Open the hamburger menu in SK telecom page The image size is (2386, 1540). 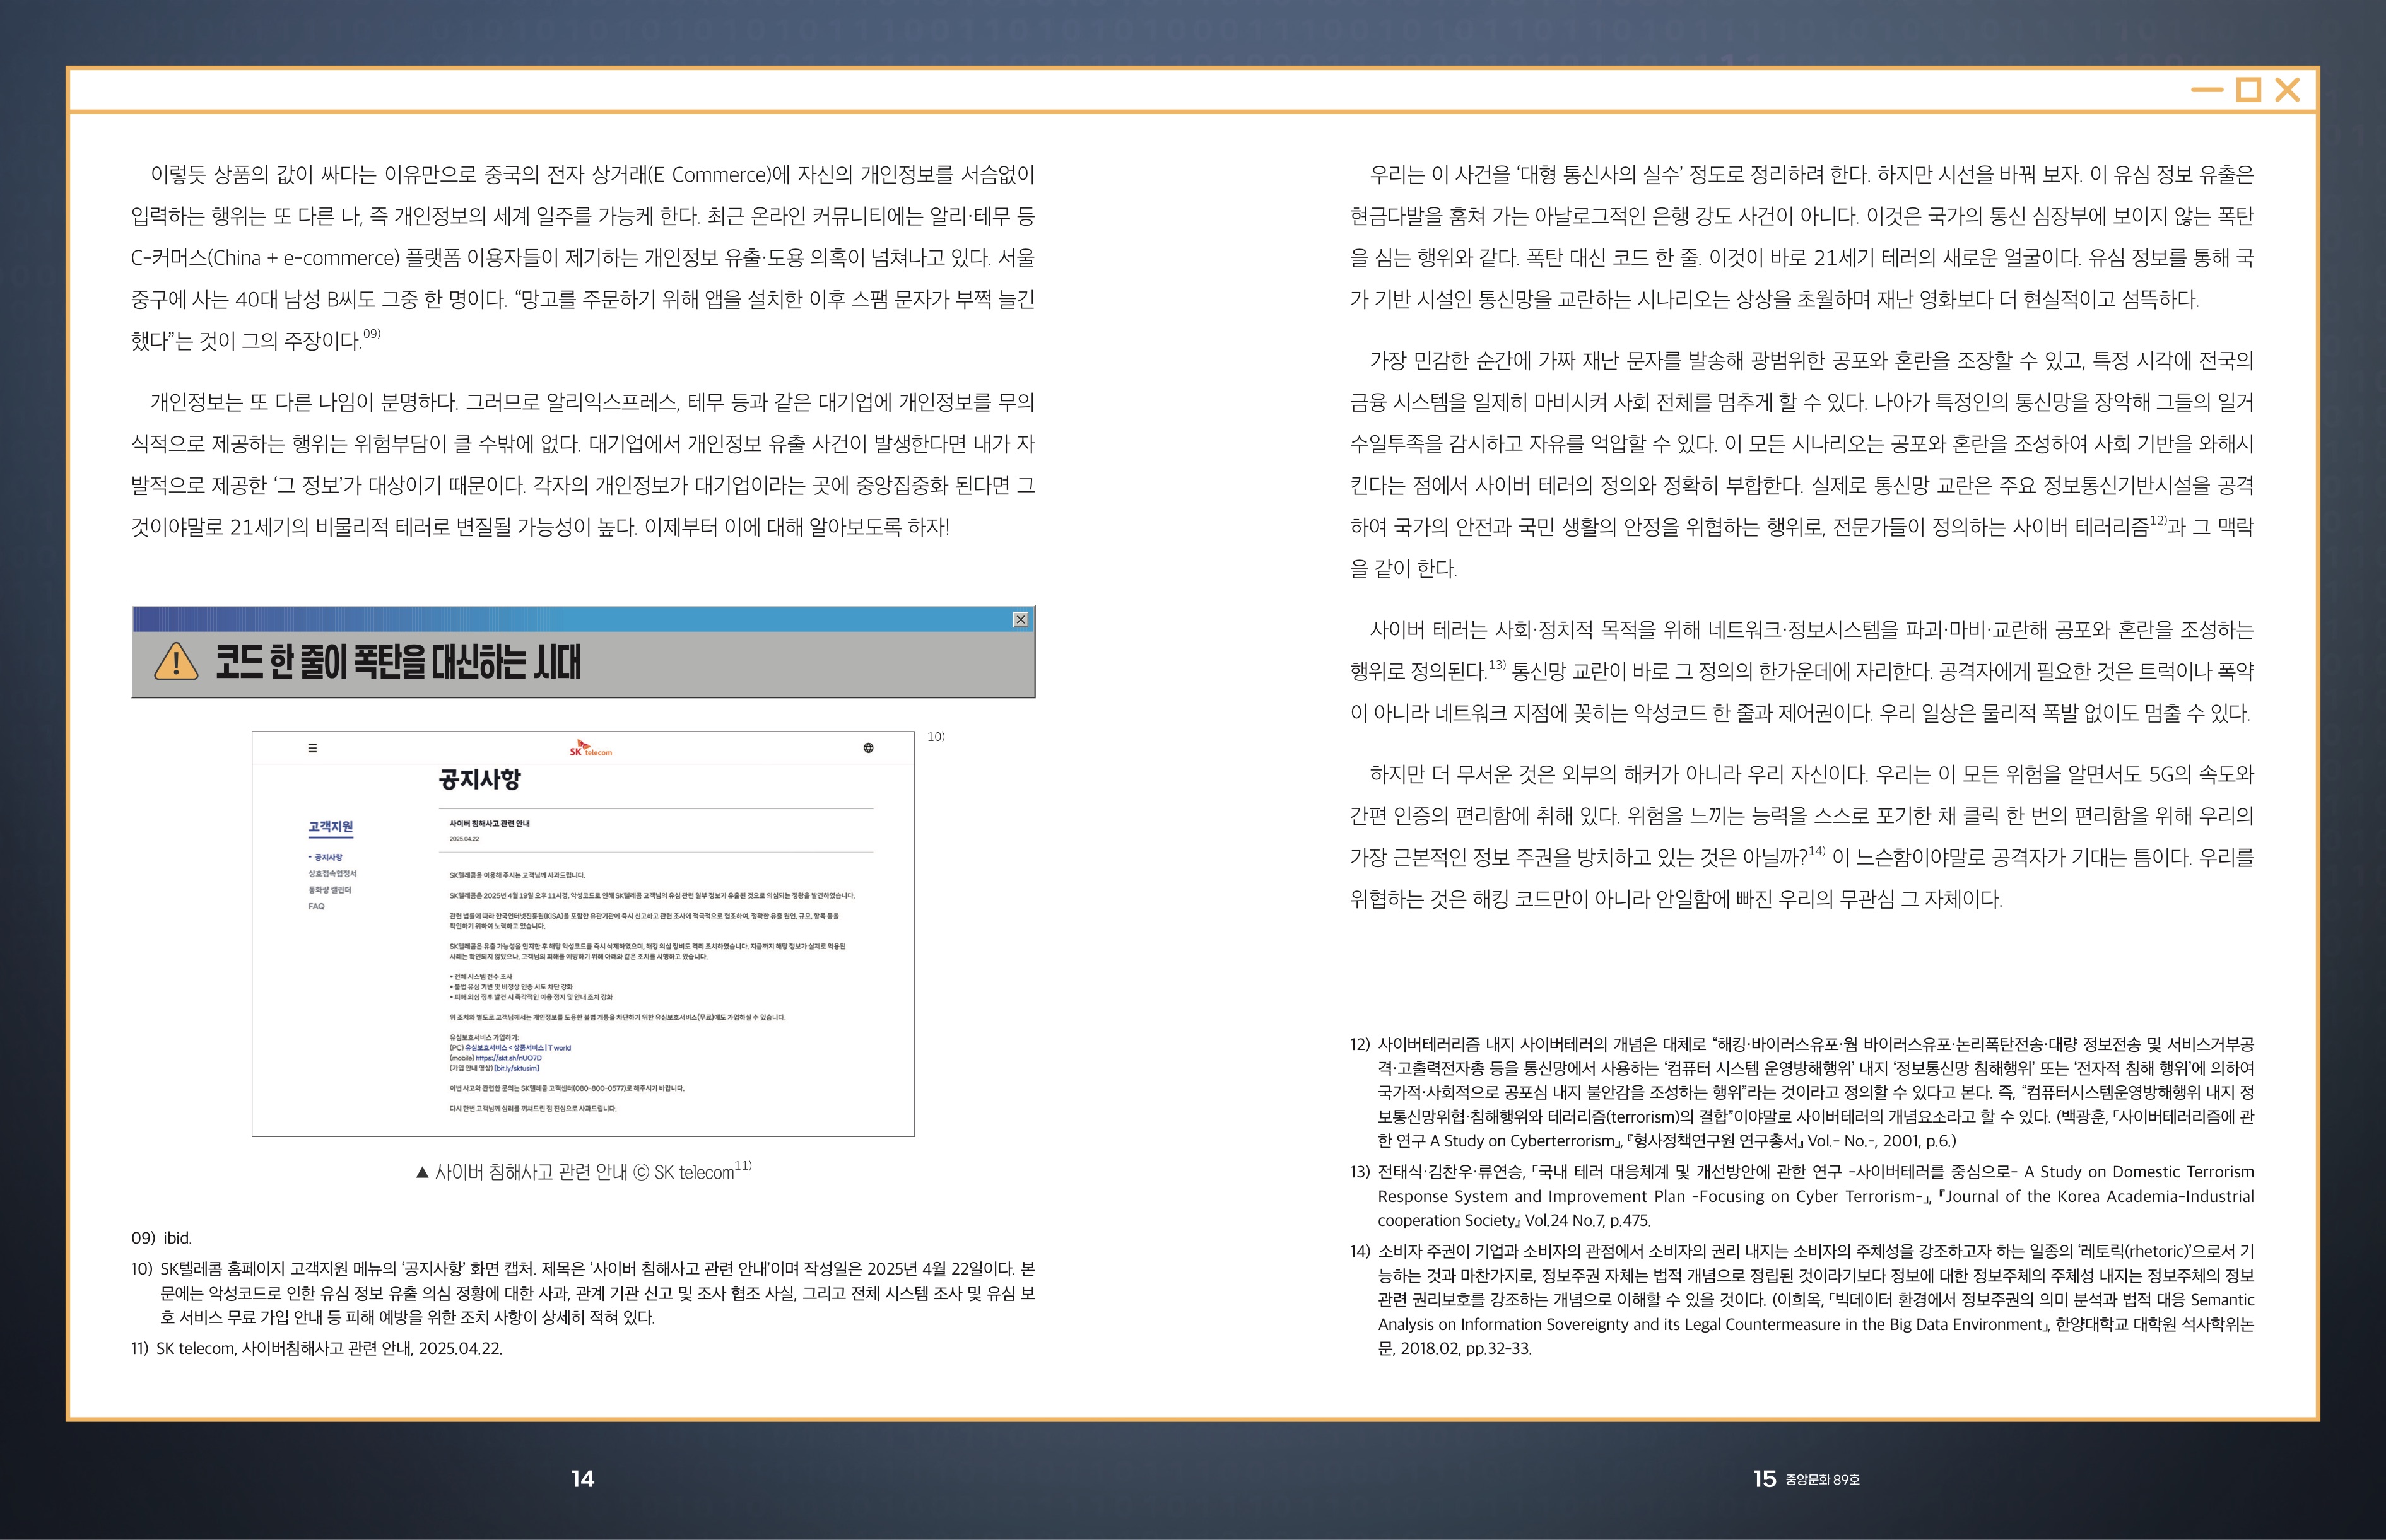point(312,748)
